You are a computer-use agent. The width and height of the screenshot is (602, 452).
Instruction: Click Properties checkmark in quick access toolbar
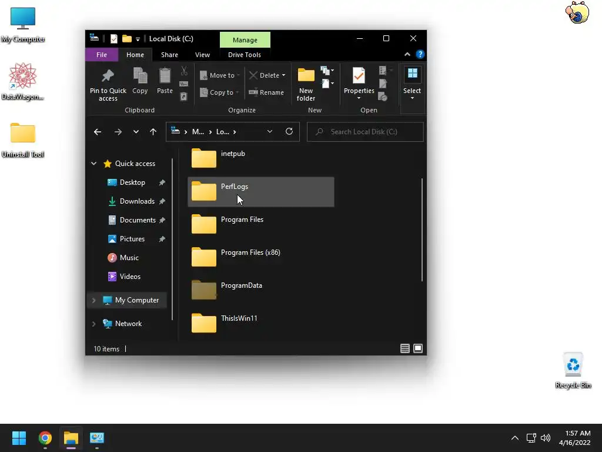pos(114,39)
